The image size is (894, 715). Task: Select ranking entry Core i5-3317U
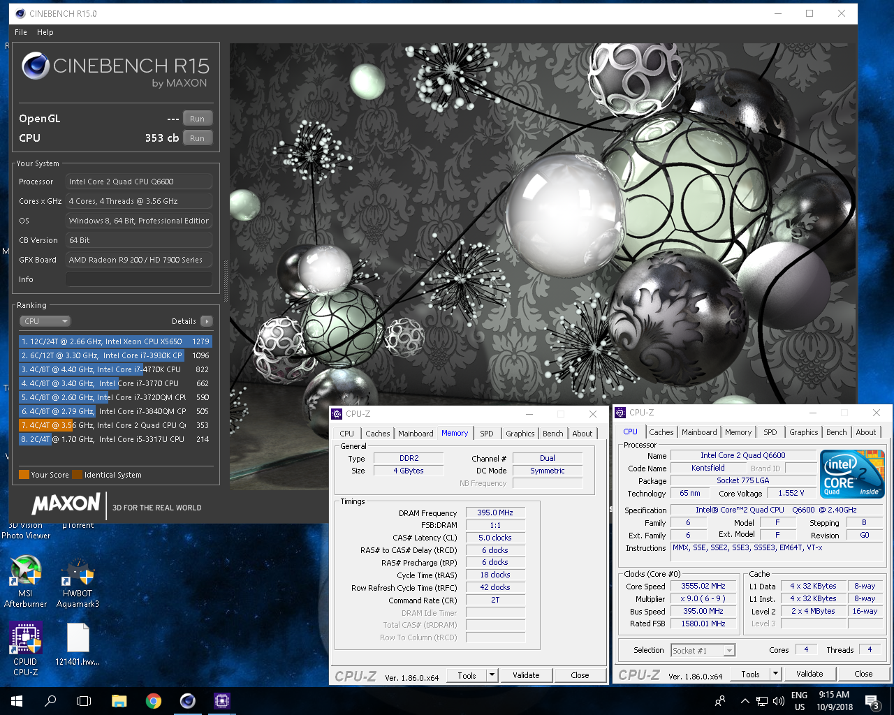point(115,439)
